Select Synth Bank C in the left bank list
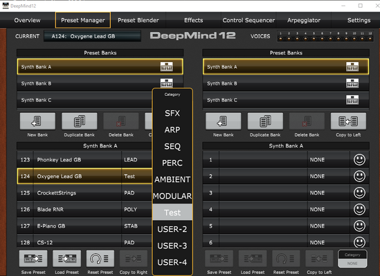380x276 pixels. 84,100
